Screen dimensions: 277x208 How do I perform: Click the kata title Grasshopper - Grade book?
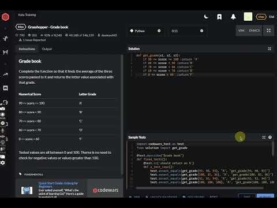pyautogui.click(x=48, y=27)
